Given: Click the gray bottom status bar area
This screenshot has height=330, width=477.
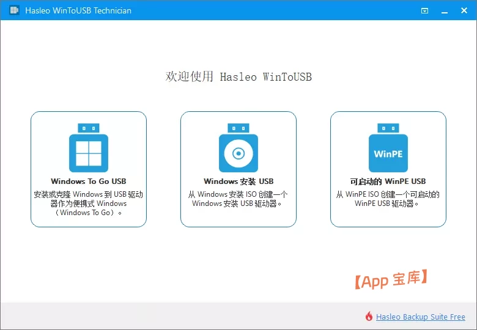Looking at the screenshot, I should coord(183,317).
